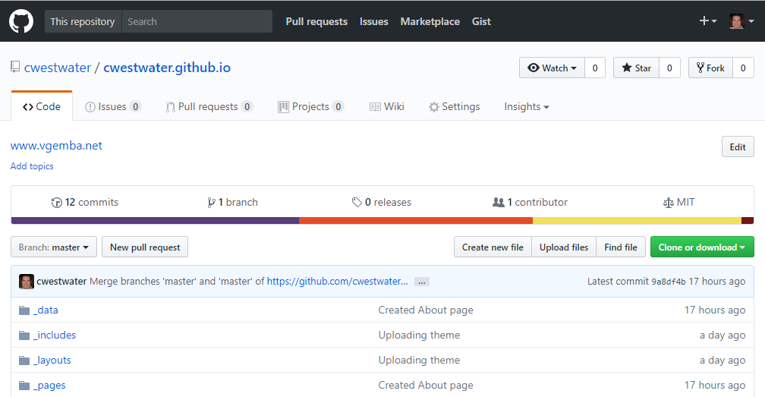
Task: Open 'Uploading theme' commit on the _layouts row
Action: pos(419,361)
